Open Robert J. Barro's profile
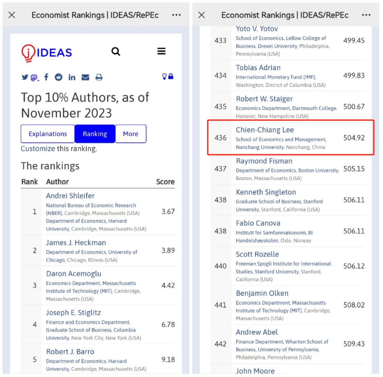The height and width of the screenshot is (377, 383). coord(70,352)
